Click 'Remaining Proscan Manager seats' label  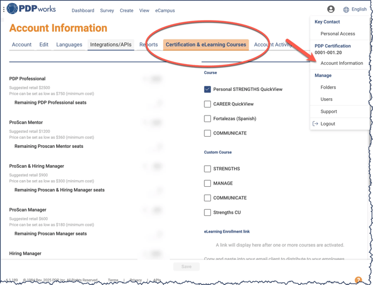point(51,234)
